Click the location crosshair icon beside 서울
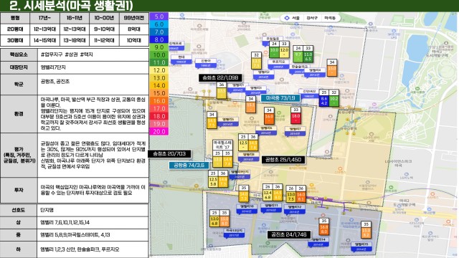 pos(287,18)
